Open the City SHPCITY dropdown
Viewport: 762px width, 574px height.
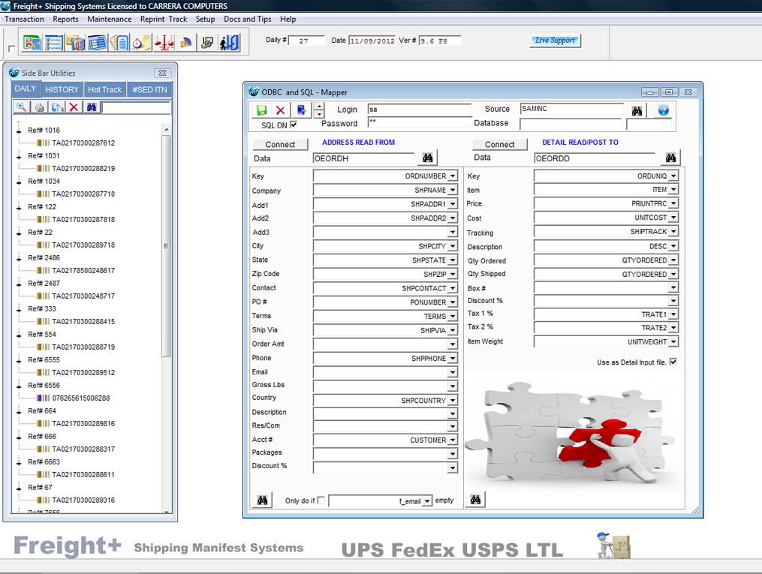point(453,246)
